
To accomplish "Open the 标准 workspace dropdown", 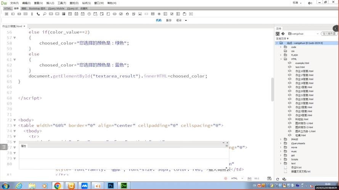I will click(297, 3).
